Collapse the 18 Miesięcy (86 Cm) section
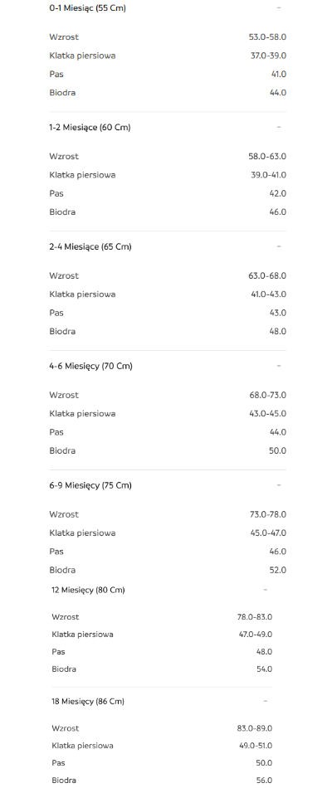 tap(265, 701)
